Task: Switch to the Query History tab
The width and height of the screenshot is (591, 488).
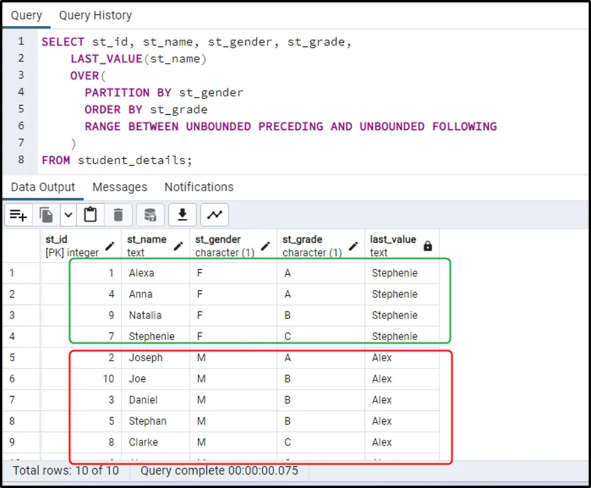Action: [95, 16]
